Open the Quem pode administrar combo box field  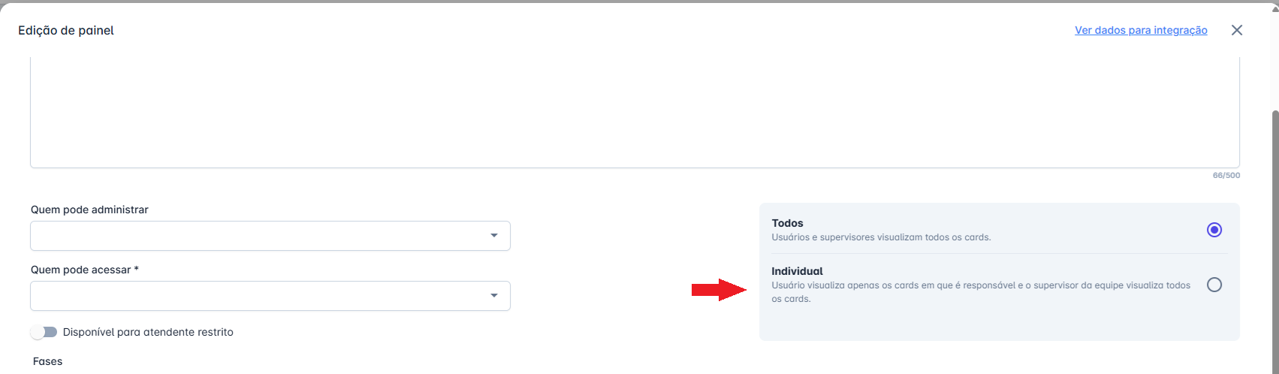pyautogui.click(x=255, y=236)
